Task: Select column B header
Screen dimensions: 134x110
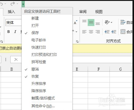Action: (x=11, y=69)
